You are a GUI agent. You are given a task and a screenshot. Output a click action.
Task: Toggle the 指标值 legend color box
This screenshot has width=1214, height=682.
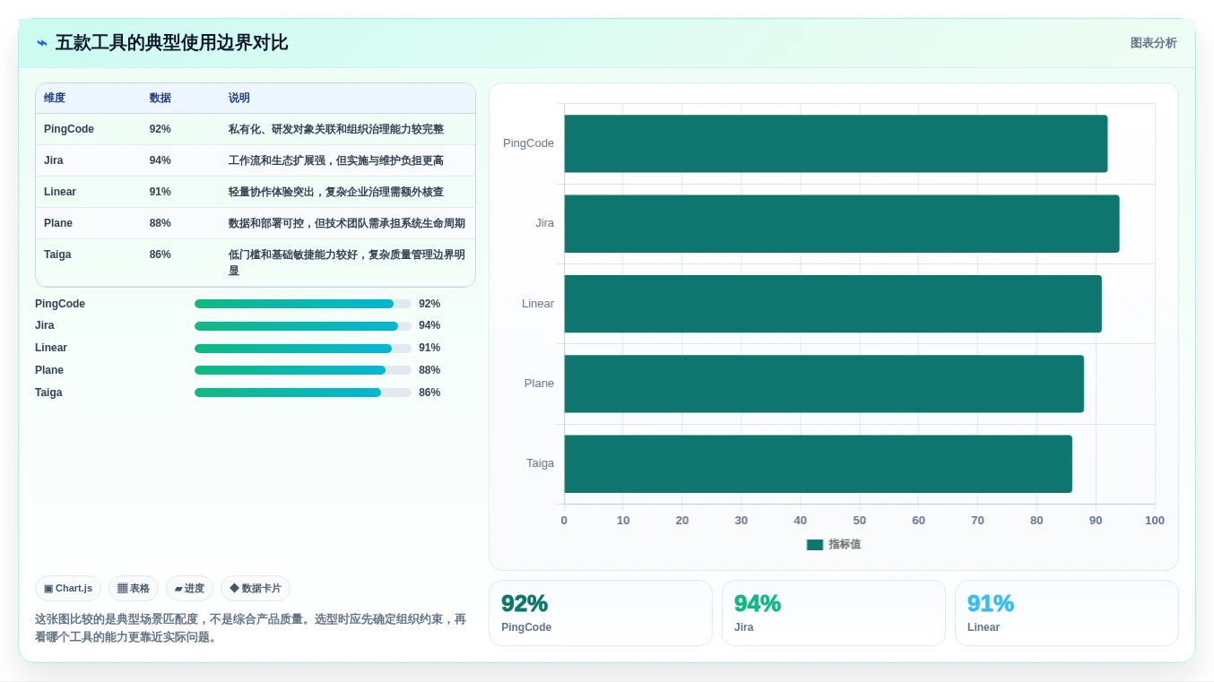coord(814,545)
